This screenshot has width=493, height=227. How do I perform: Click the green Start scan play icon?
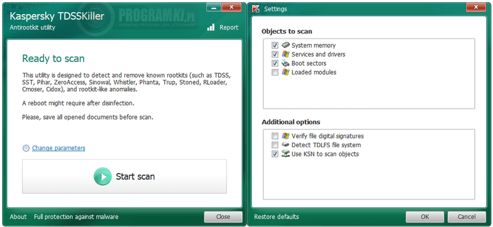coord(103,176)
